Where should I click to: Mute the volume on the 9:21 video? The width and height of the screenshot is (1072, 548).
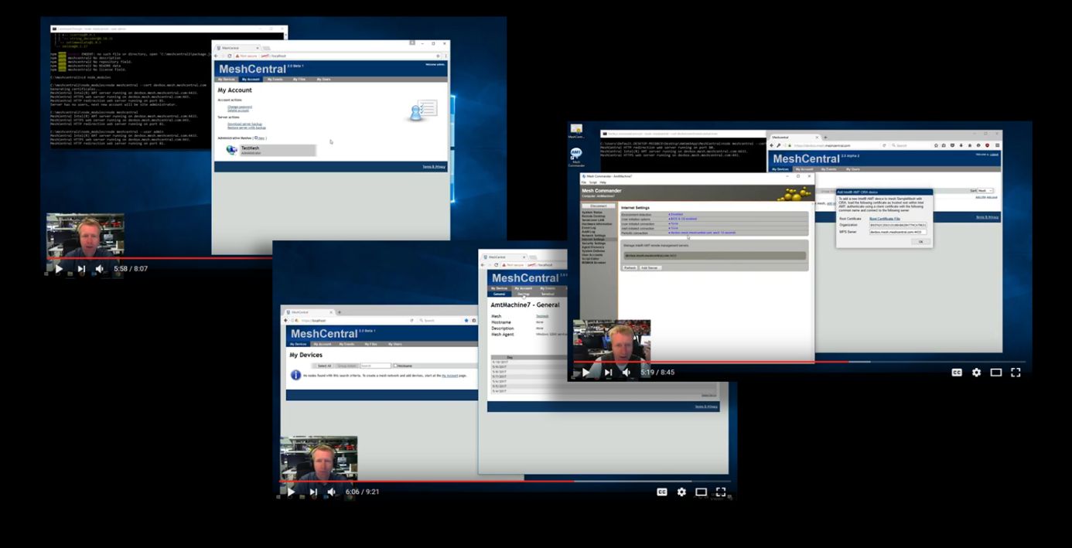[332, 492]
